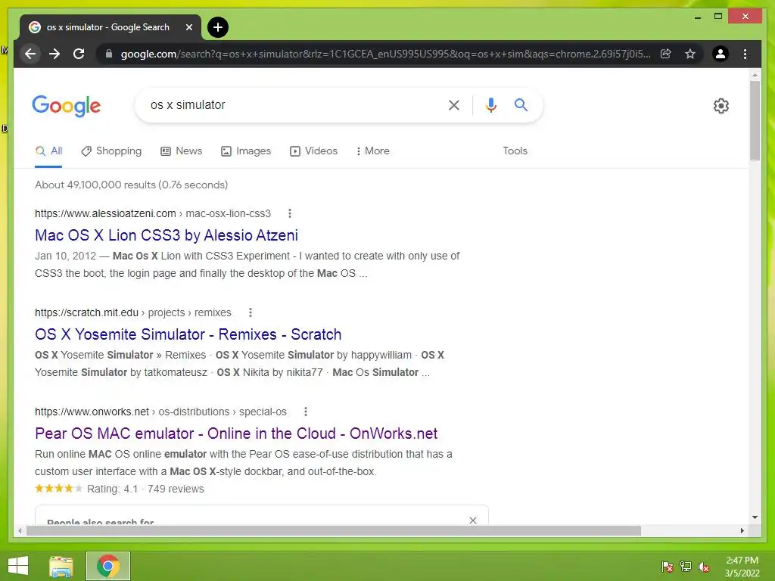Click the scratch.mit.edu URL breadcrumb
The height and width of the screenshot is (581, 775).
coord(133,312)
